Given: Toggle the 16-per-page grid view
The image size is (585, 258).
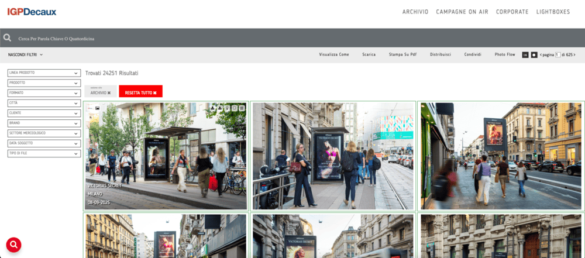Looking at the screenshot, I should pyautogui.click(x=525, y=54).
